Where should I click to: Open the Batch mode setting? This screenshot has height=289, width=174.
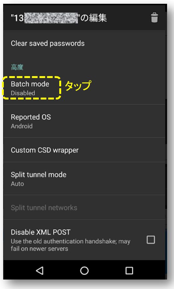[84, 88]
